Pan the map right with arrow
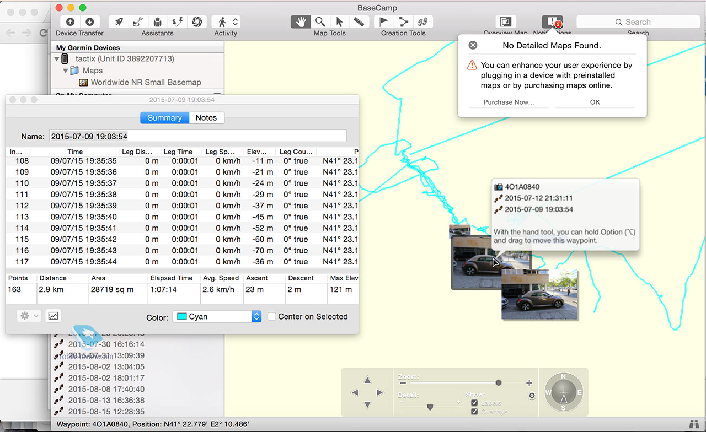The image size is (706, 432). click(x=380, y=392)
